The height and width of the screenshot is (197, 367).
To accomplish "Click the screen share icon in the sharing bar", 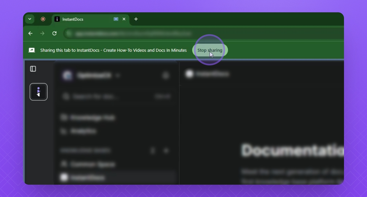I will 32,50.
